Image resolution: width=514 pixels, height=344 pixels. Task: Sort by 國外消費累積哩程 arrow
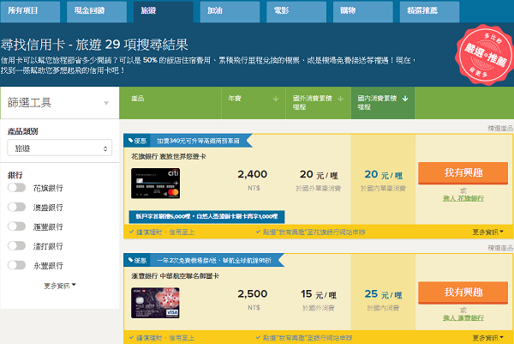(341, 99)
